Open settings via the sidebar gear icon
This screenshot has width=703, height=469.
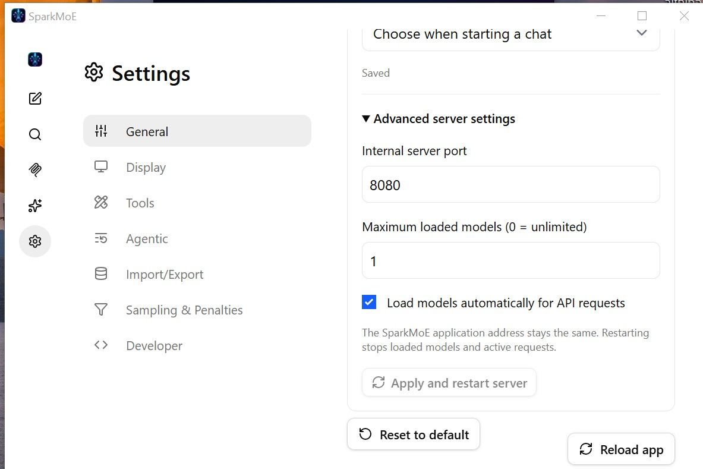[35, 241]
